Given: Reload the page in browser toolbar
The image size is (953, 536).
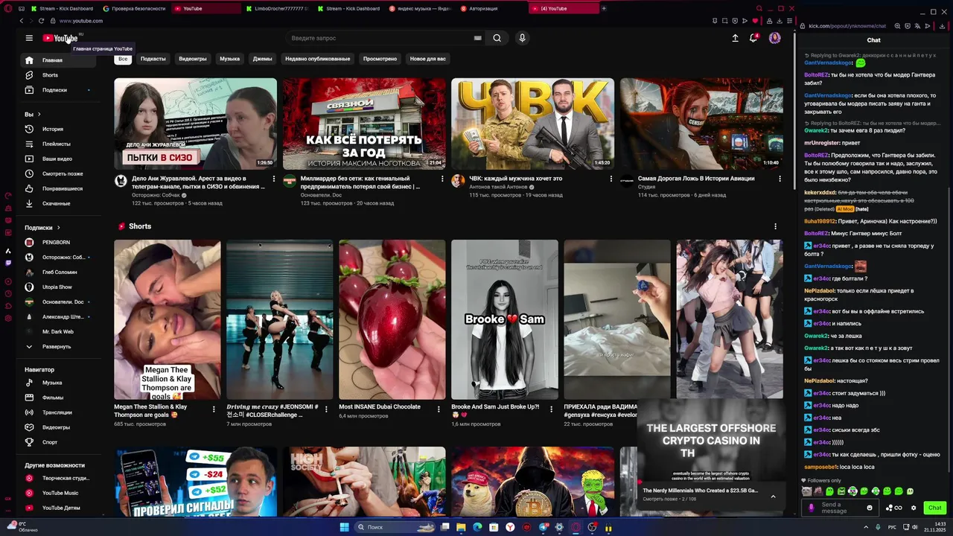Looking at the screenshot, I should 41,21.
